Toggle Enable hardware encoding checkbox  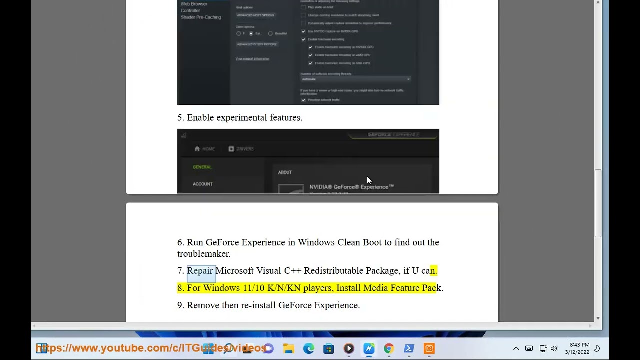coord(303,39)
